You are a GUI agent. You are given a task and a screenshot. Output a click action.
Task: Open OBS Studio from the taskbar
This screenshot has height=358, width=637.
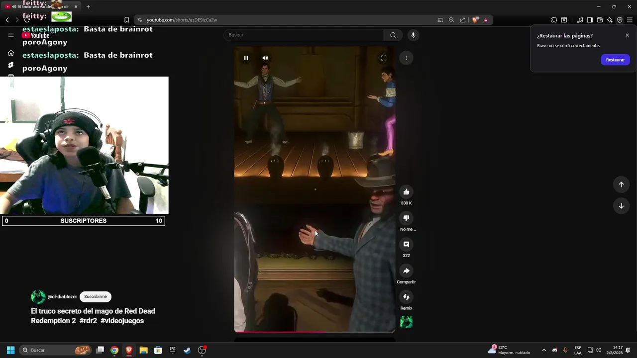coord(202,350)
